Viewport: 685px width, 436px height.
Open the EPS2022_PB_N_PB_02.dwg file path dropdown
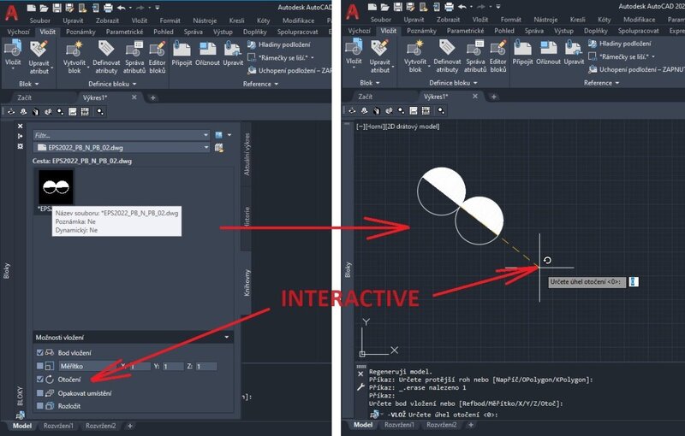click(205, 147)
